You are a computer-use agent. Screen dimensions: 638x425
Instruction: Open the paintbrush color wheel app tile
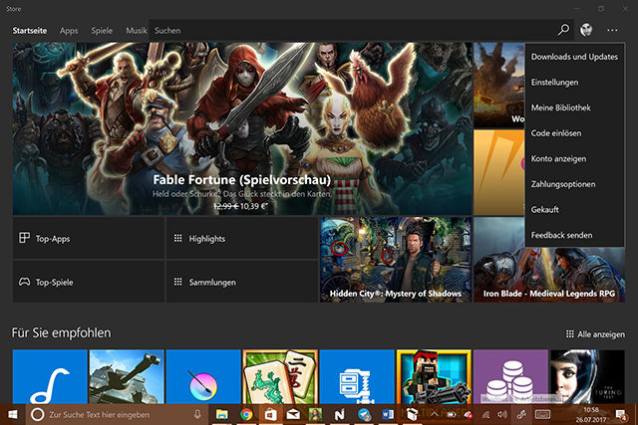tap(203, 376)
